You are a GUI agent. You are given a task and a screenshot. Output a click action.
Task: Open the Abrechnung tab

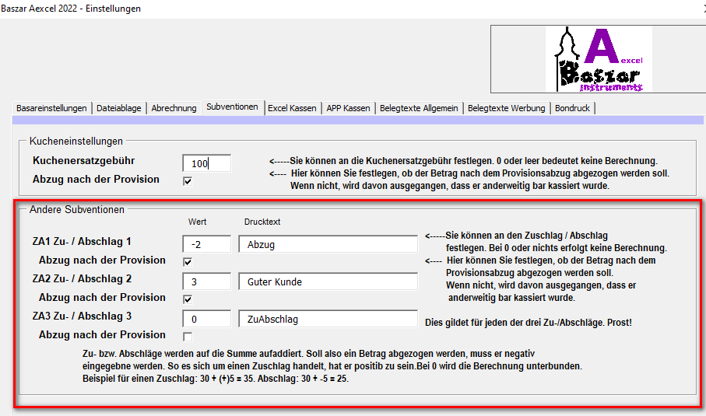174,108
